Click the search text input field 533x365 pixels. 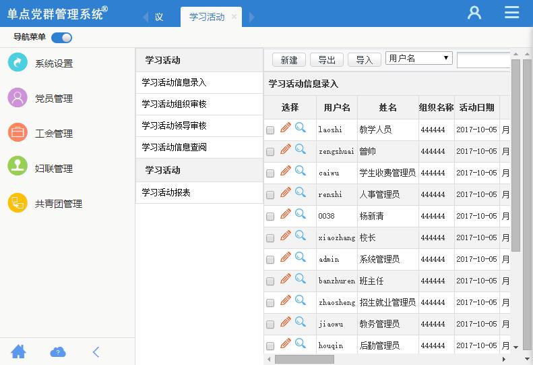[484, 60]
